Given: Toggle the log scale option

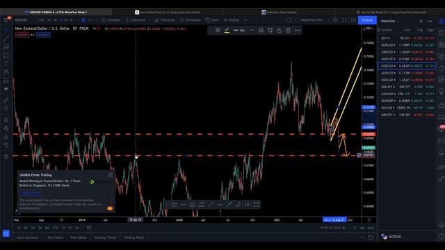Looking at the screenshot, I should click(362, 228).
